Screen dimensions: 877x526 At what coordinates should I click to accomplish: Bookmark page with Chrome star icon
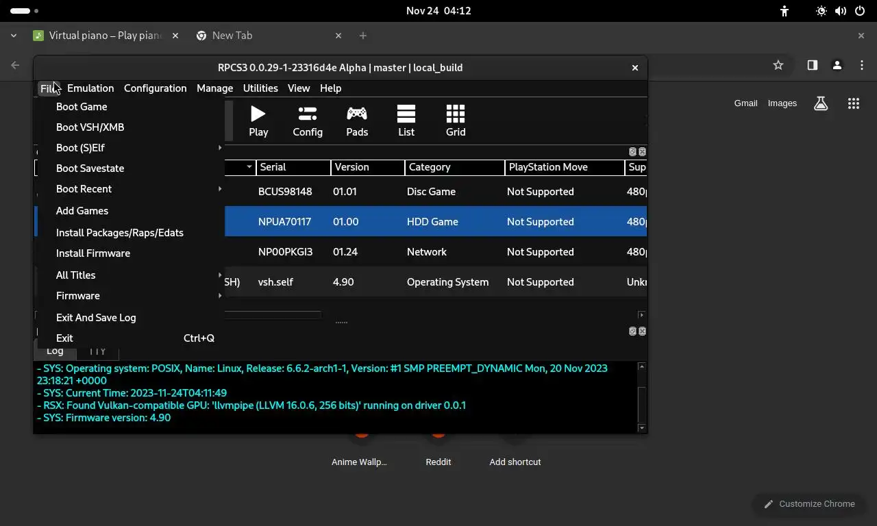pyautogui.click(x=778, y=65)
